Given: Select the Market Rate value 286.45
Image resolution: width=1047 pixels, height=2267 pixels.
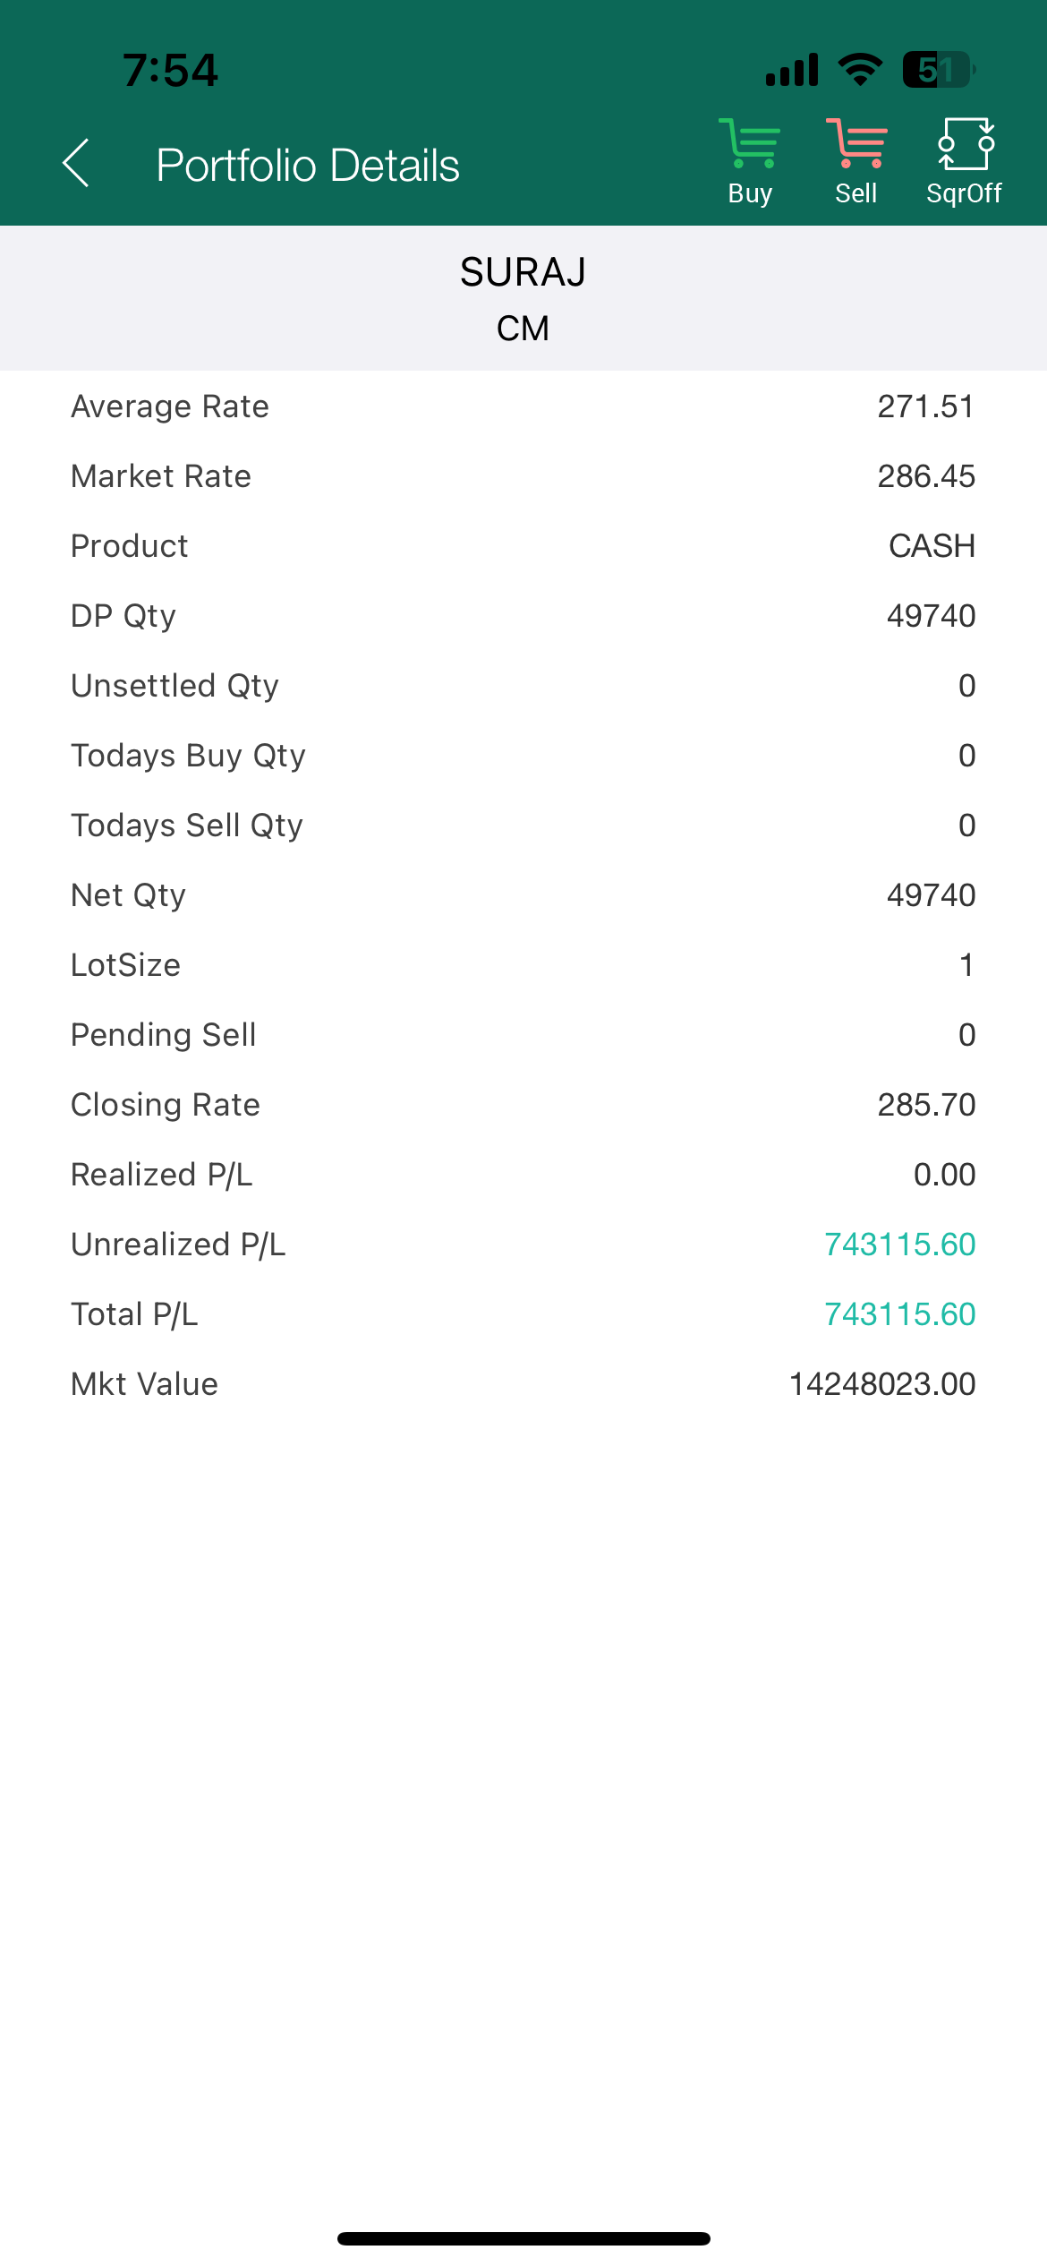Looking at the screenshot, I should [x=926, y=476].
